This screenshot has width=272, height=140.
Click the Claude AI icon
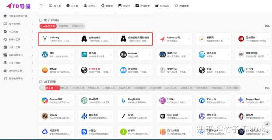(45, 116)
